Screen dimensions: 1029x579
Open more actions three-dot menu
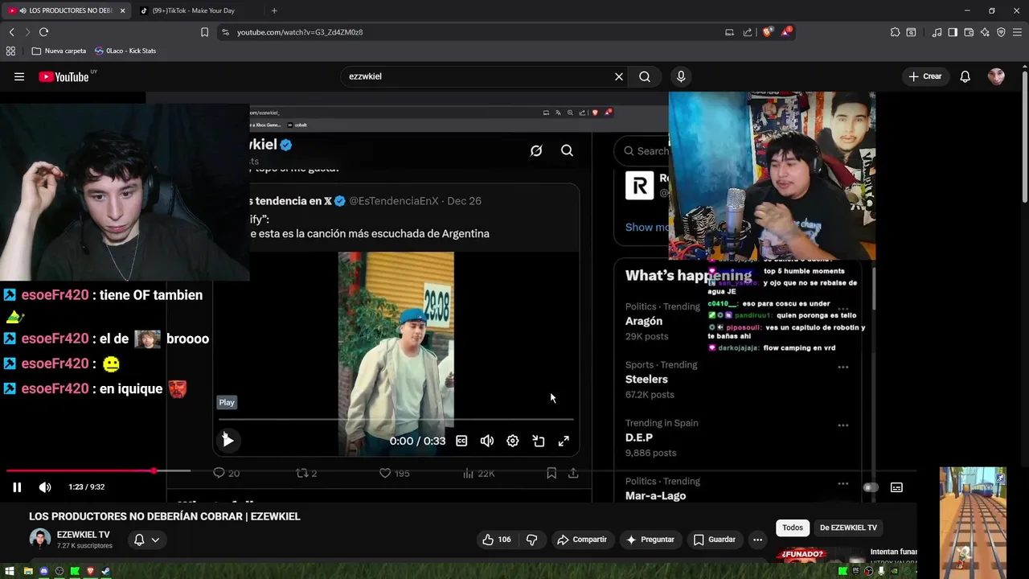click(x=757, y=540)
